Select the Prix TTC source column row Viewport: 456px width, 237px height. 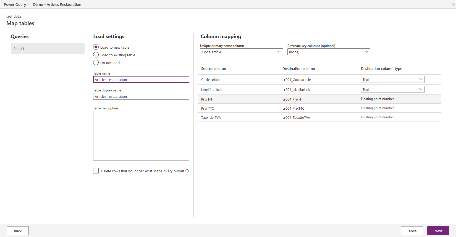(319, 108)
